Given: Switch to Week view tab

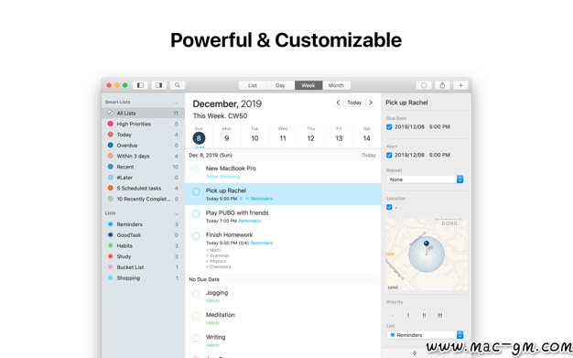Looking at the screenshot, I should click(308, 85).
